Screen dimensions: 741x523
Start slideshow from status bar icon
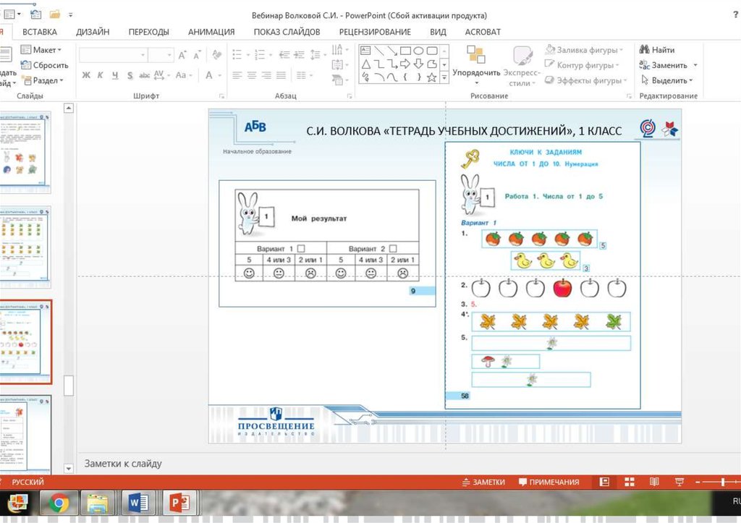point(679,482)
